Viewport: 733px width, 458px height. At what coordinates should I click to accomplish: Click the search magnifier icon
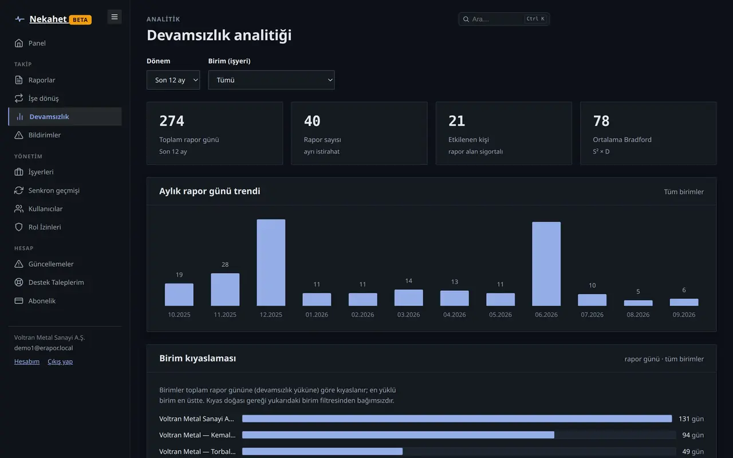[x=466, y=19]
